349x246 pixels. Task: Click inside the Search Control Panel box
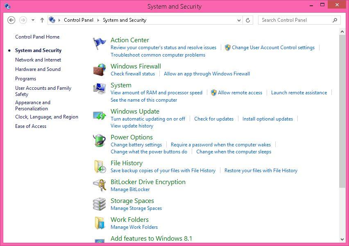299,20
